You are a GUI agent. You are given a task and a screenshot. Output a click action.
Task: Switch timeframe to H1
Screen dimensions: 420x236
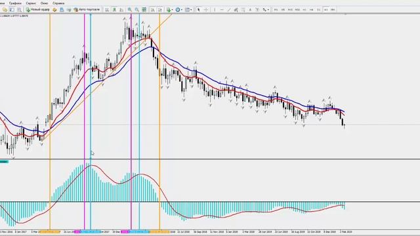click(x=304, y=10)
